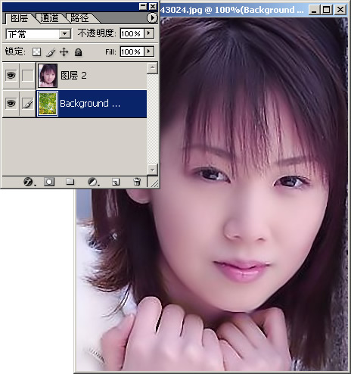Create new fill or adjustment layer
Viewport: 351px width, 374px height.
93,182
